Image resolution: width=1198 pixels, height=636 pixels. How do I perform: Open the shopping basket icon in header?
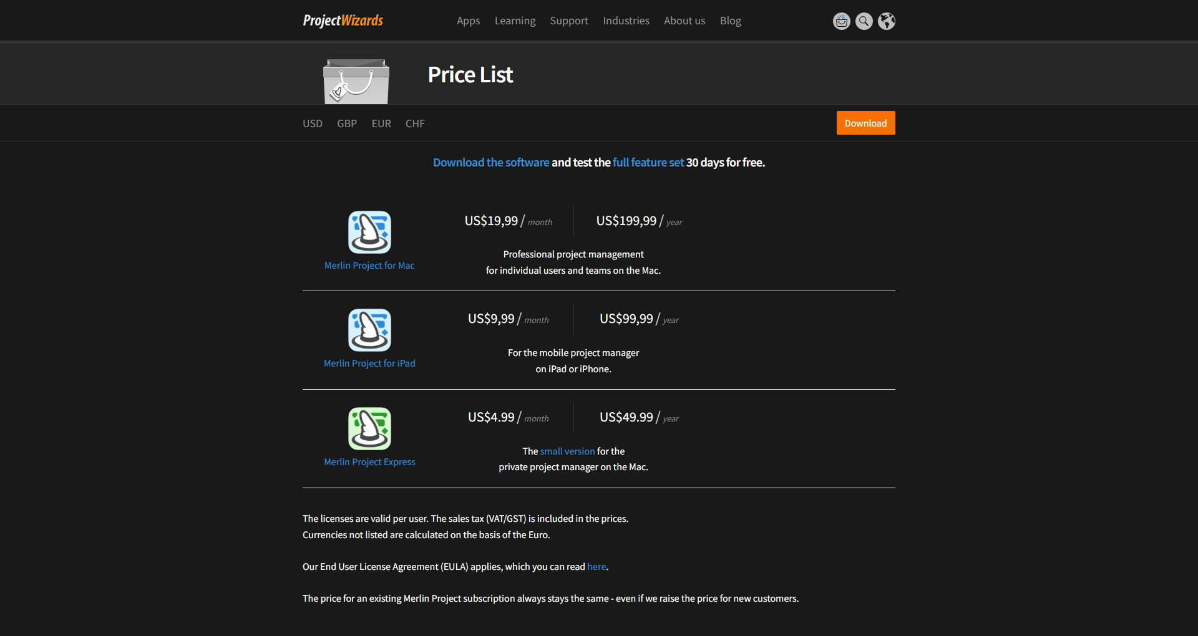842,21
